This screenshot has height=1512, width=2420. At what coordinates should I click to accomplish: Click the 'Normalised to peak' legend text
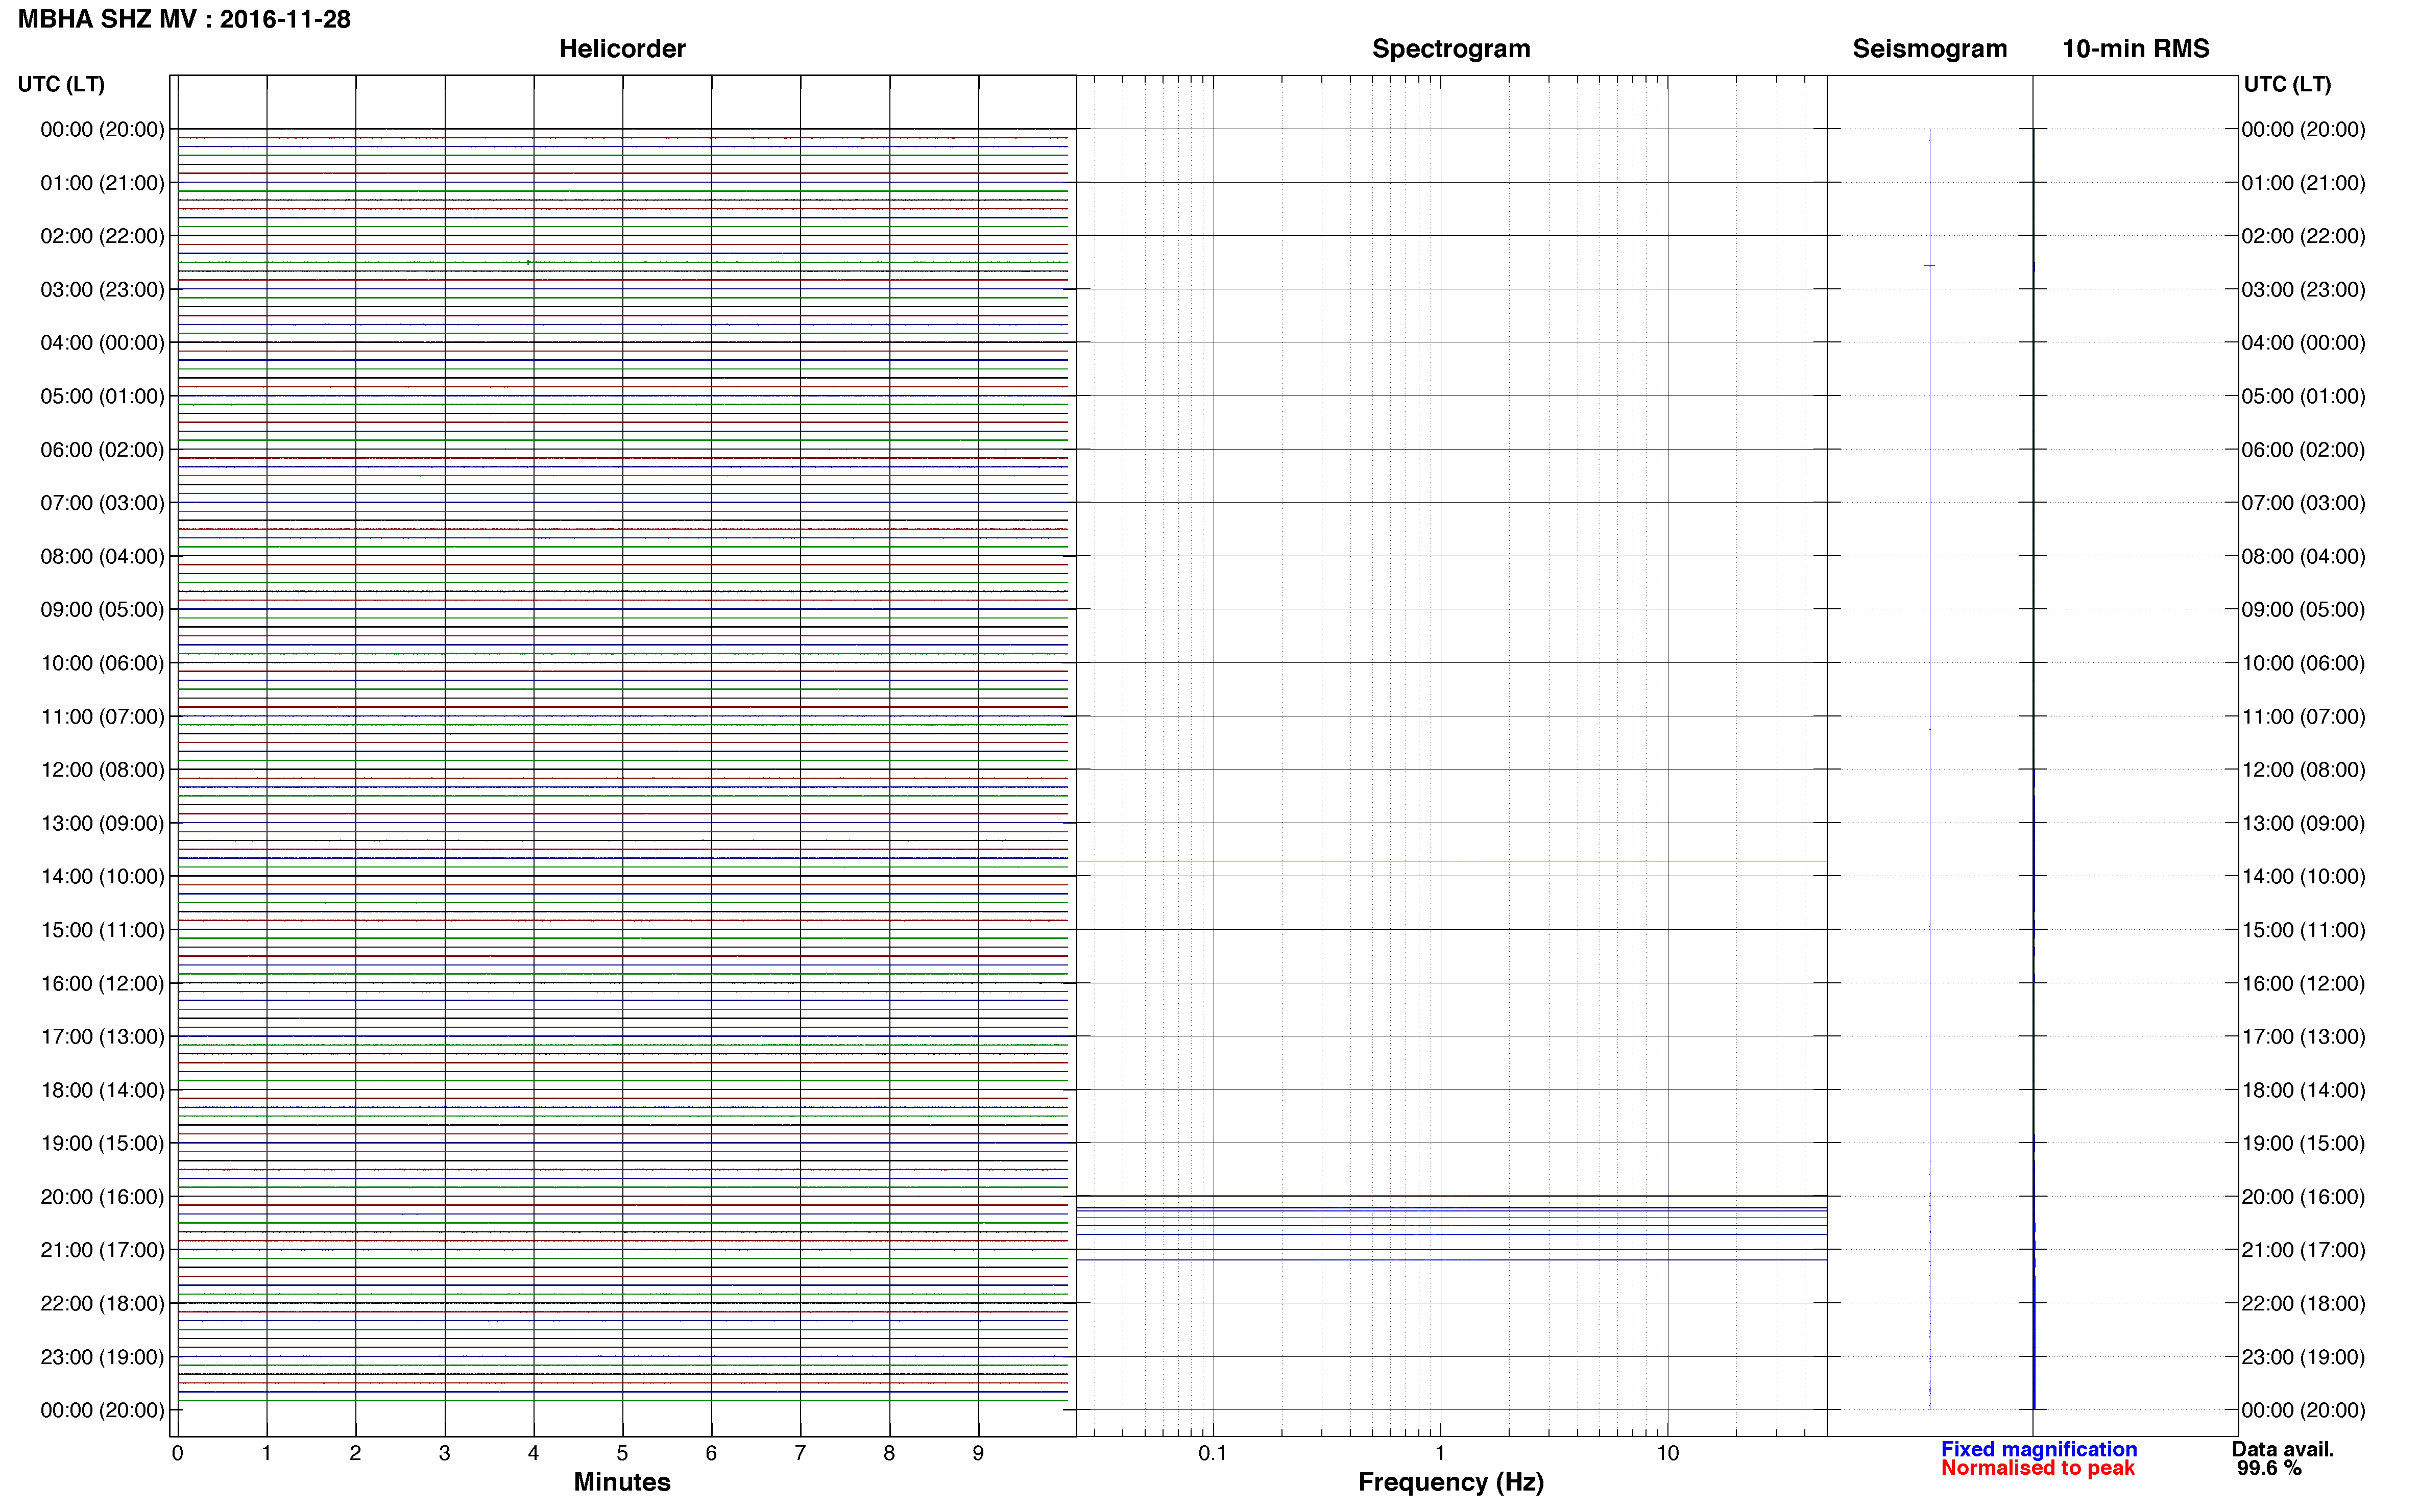point(2038,1468)
